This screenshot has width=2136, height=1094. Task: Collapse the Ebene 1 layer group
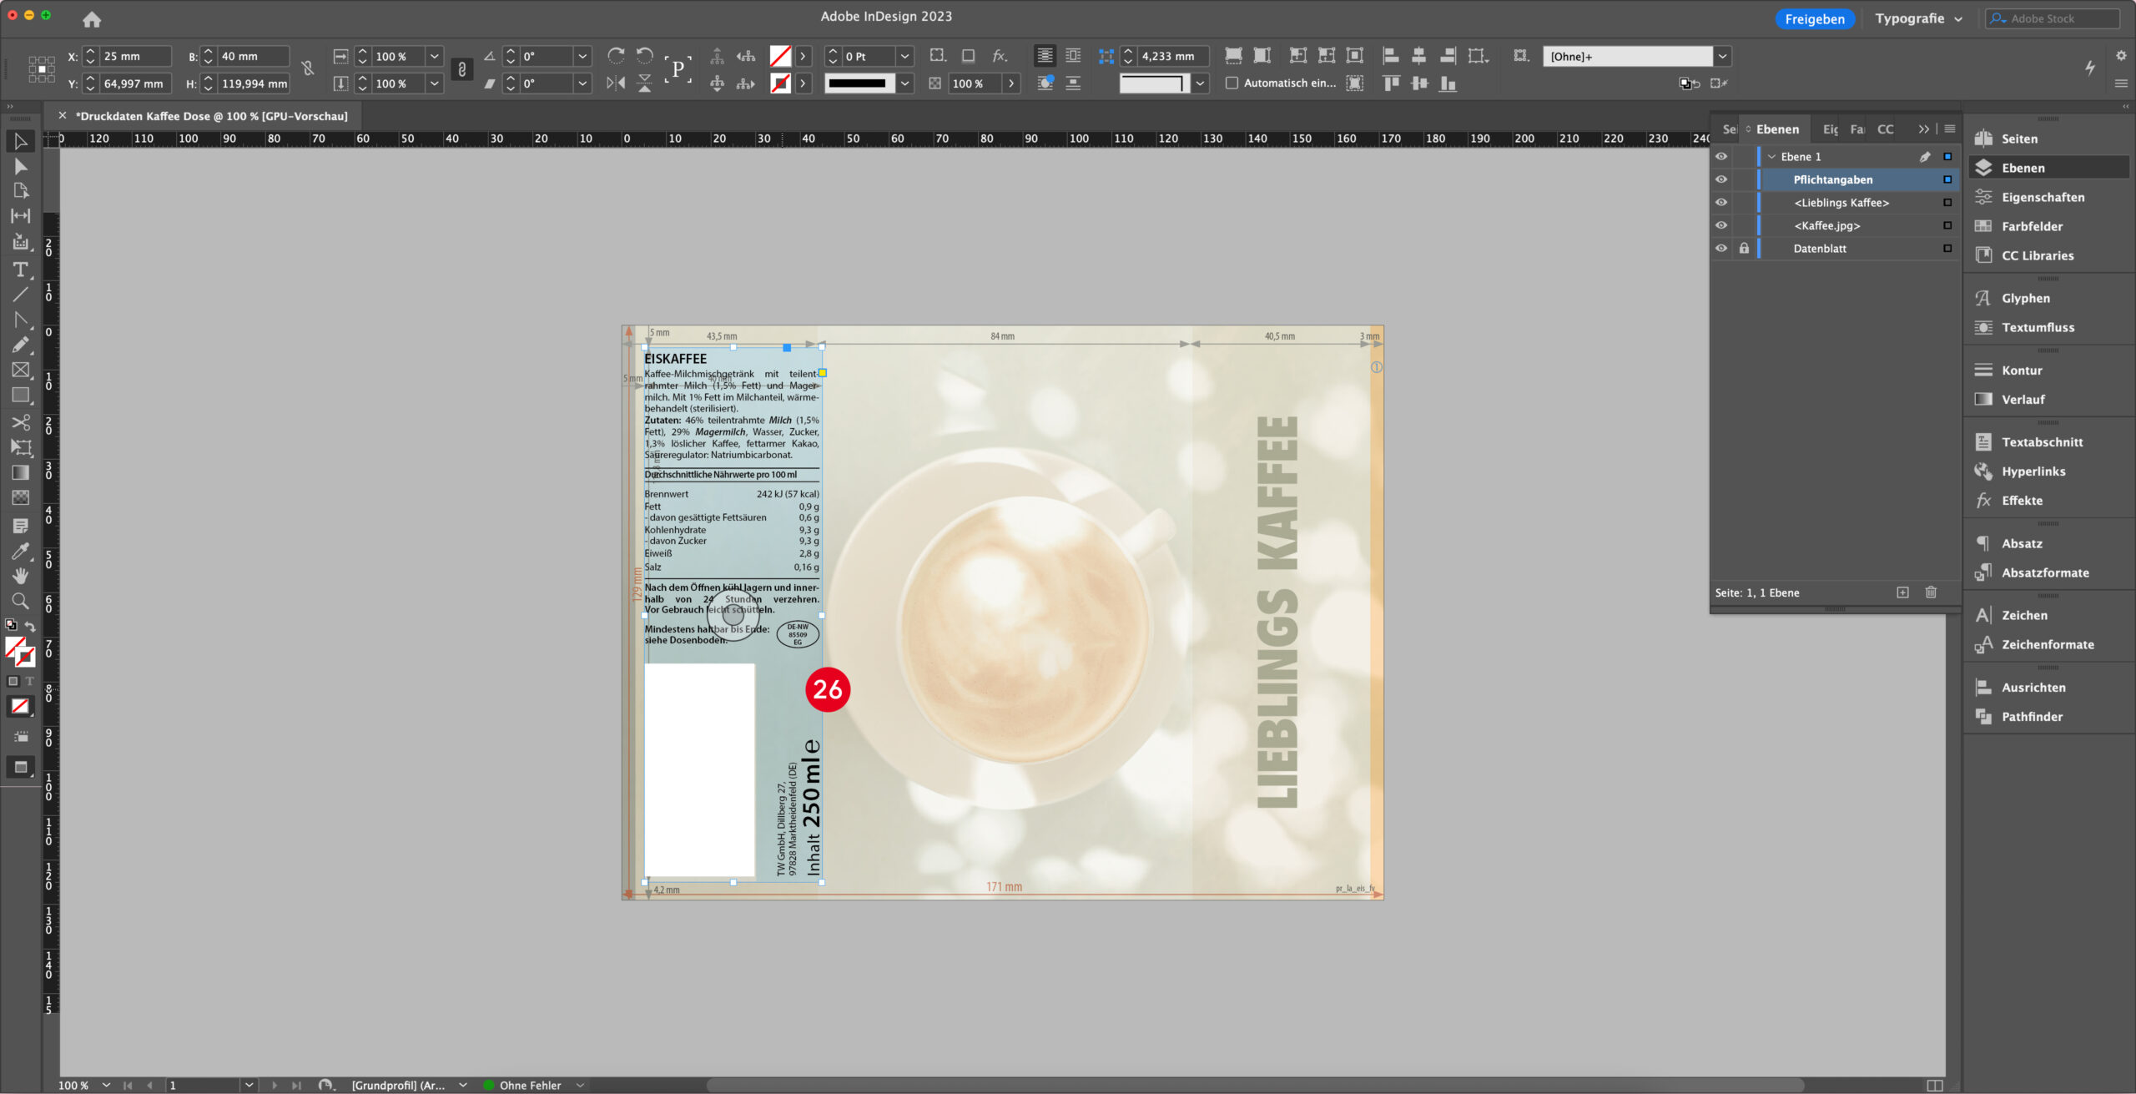[1771, 156]
